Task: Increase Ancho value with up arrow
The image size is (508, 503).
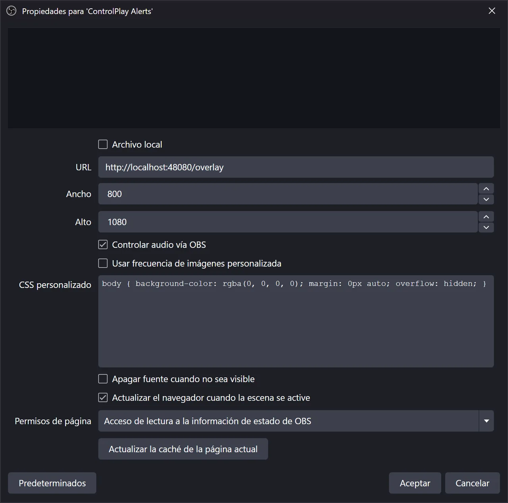Action: click(486, 188)
